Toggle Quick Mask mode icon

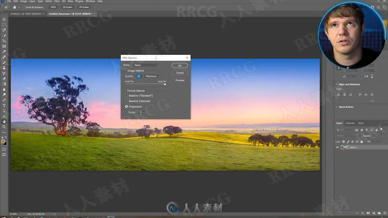click(x=4, y=149)
